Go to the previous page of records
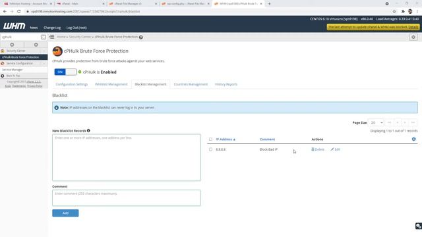422x237 pixels. 397,122
